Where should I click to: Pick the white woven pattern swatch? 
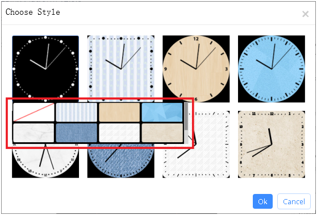pyautogui.click(x=119, y=133)
